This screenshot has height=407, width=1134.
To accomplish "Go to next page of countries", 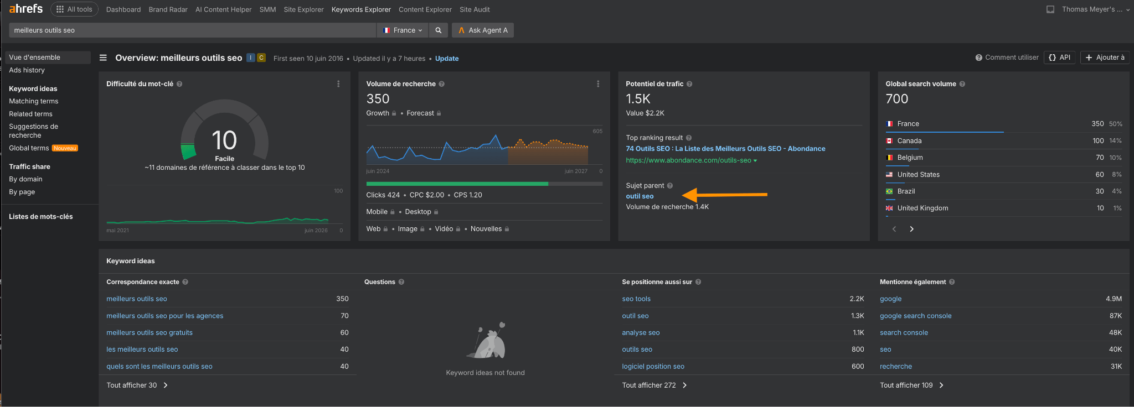I will (x=911, y=229).
